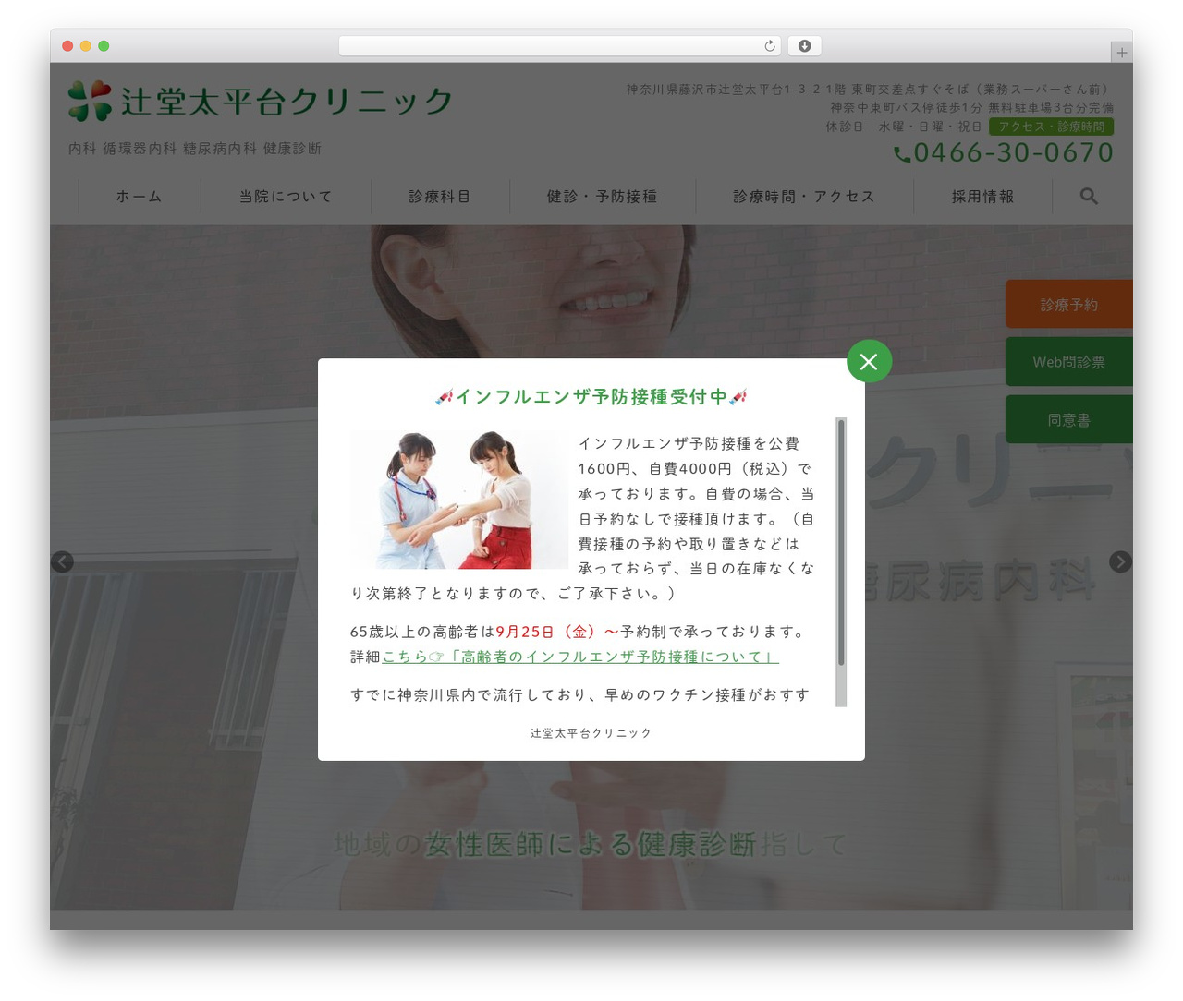Reload page via browser refresh icon
Viewport: 1183px width, 1001px height.
click(x=770, y=46)
